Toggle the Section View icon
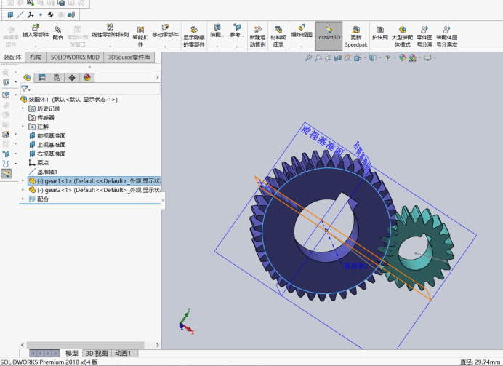 (338, 57)
